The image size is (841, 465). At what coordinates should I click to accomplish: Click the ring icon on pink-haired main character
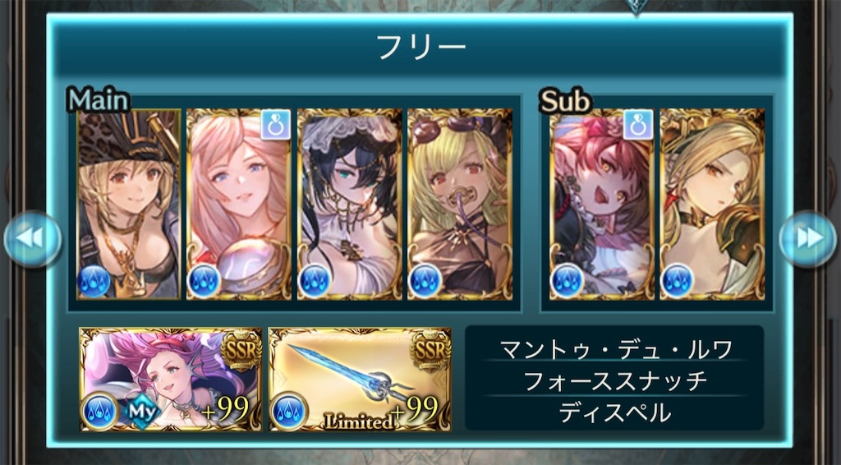click(276, 124)
